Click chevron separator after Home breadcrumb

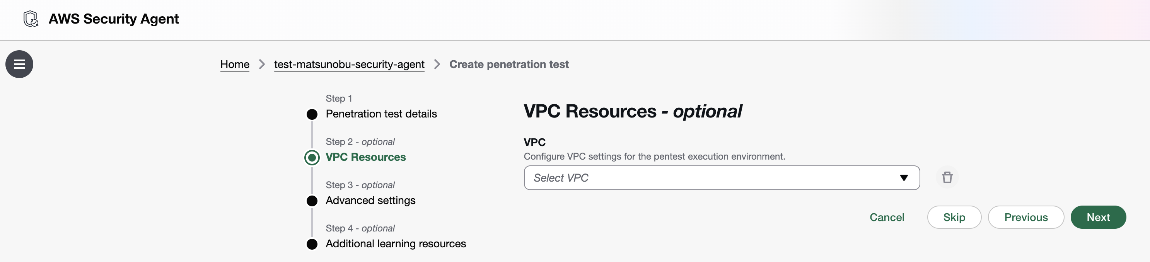(262, 64)
